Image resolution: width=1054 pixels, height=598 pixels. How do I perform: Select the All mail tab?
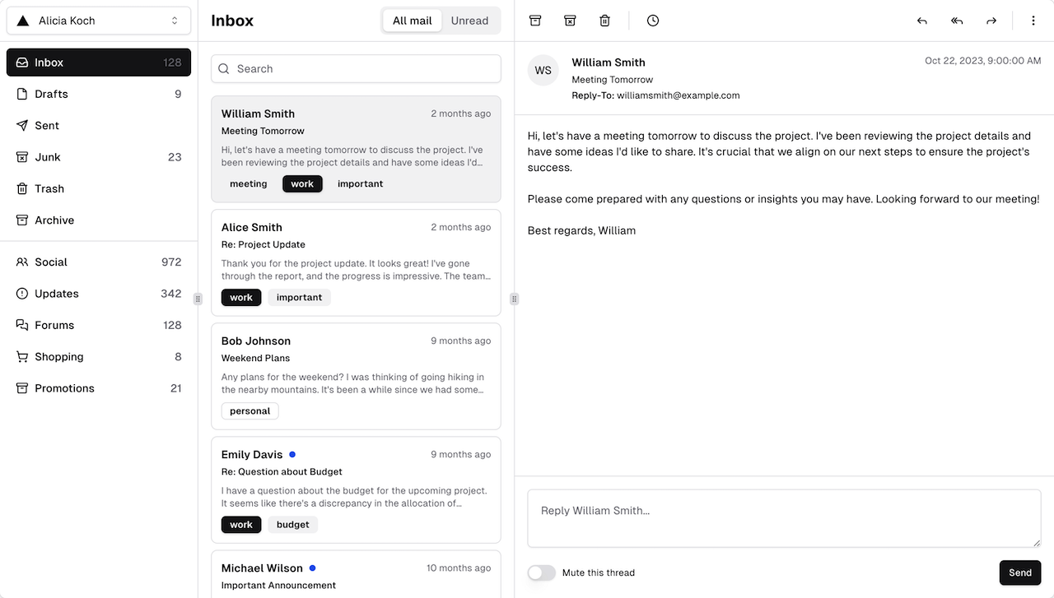click(x=412, y=20)
